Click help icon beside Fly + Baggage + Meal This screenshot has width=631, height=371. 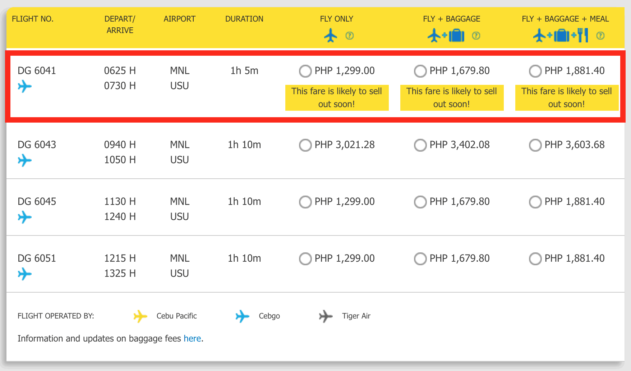pos(600,36)
